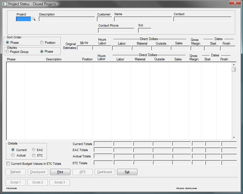The width and height of the screenshot is (243, 194).
Task: Open the Dashboard button
Action: (105, 172)
